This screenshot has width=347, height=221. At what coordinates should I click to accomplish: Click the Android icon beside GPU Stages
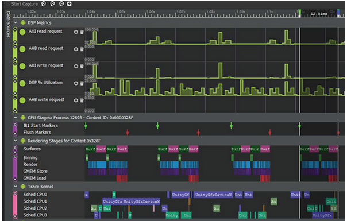[23, 118]
